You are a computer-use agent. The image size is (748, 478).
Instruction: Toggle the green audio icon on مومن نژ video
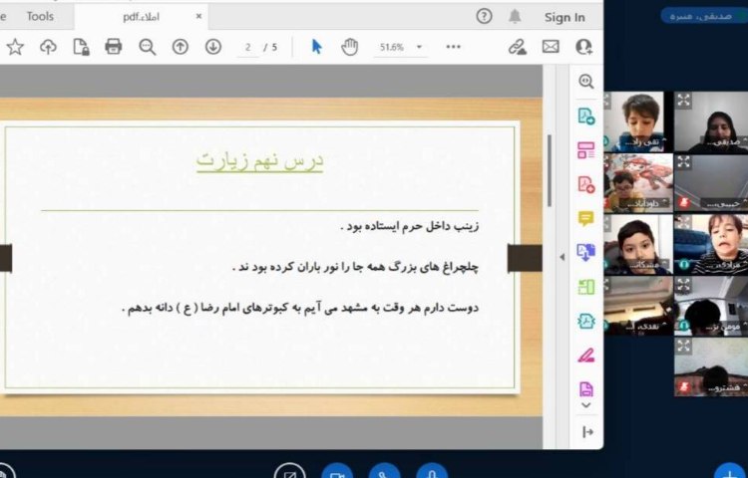coord(683,326)
